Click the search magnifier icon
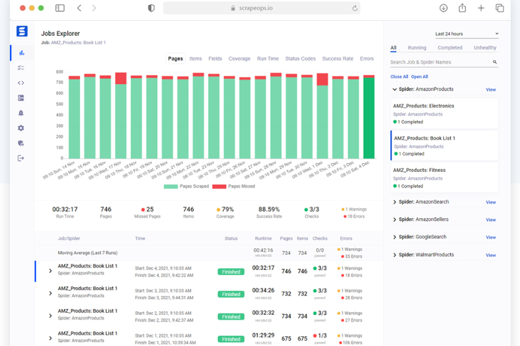 click(x=495, y=62)
